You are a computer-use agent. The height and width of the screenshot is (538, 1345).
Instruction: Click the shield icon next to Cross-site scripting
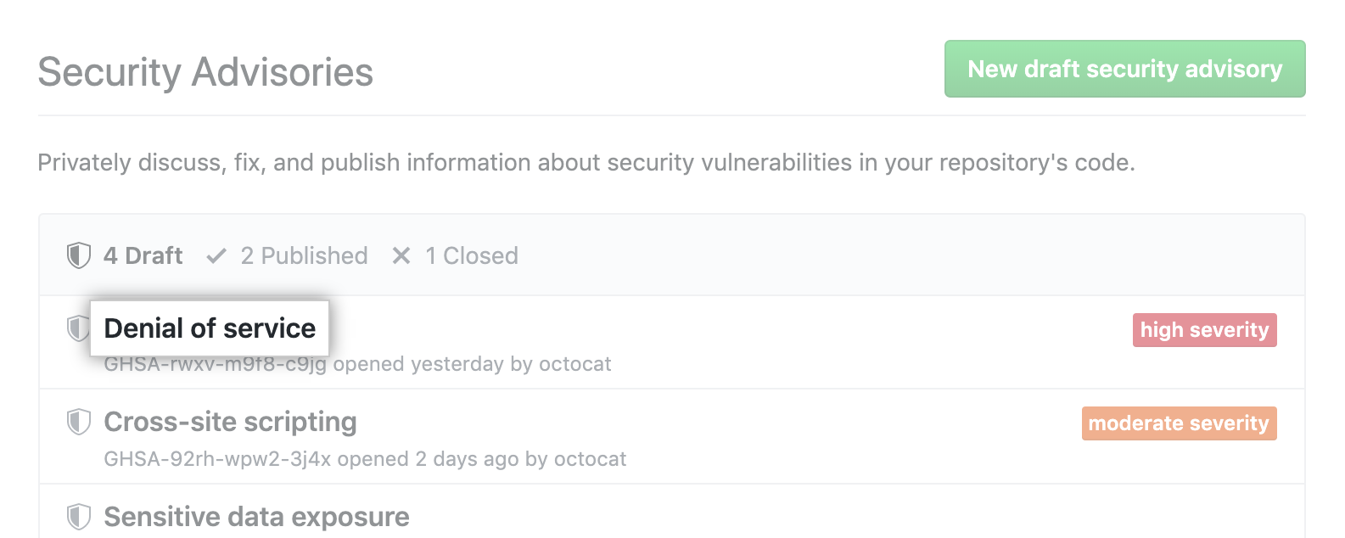click(78, 422)
